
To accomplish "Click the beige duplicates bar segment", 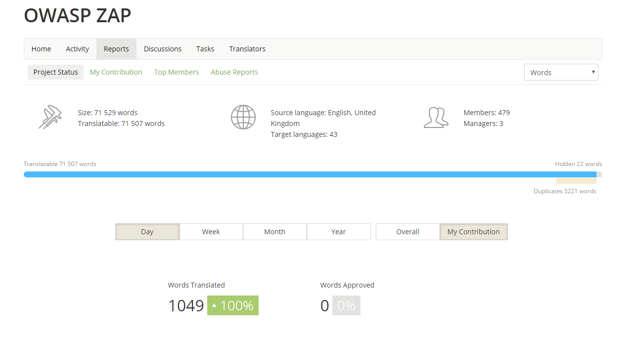I will [576, 181].
